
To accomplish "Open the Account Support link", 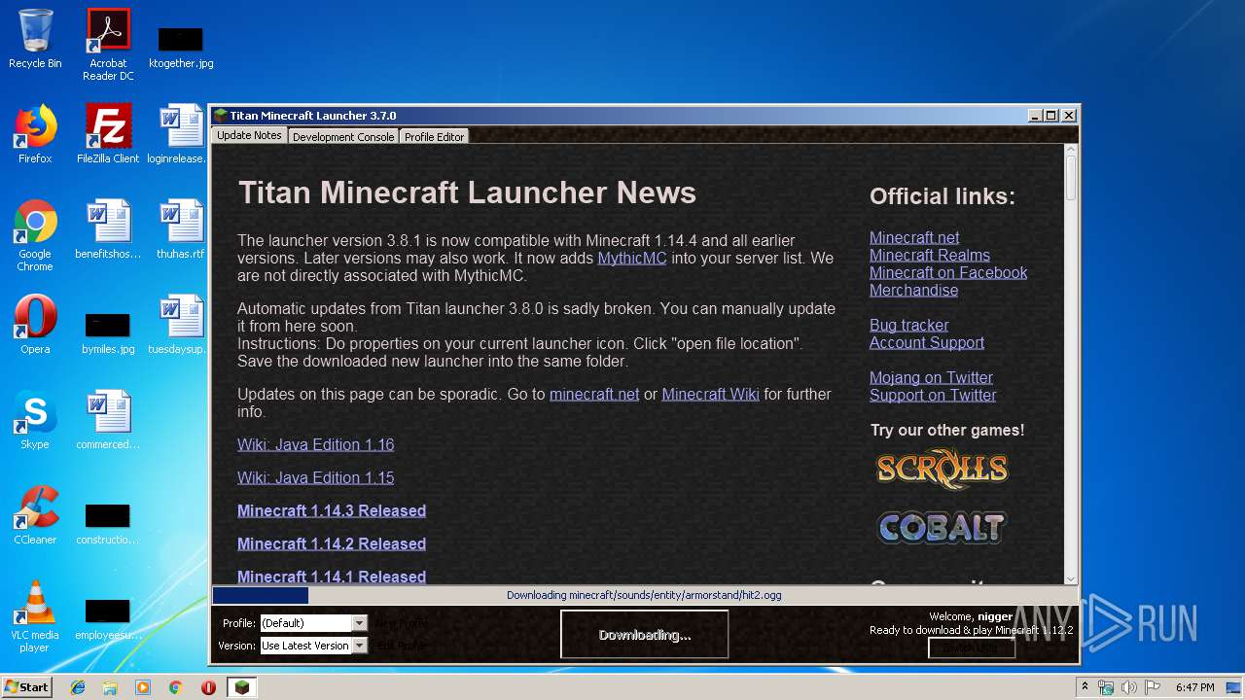I will coord(927,342).
